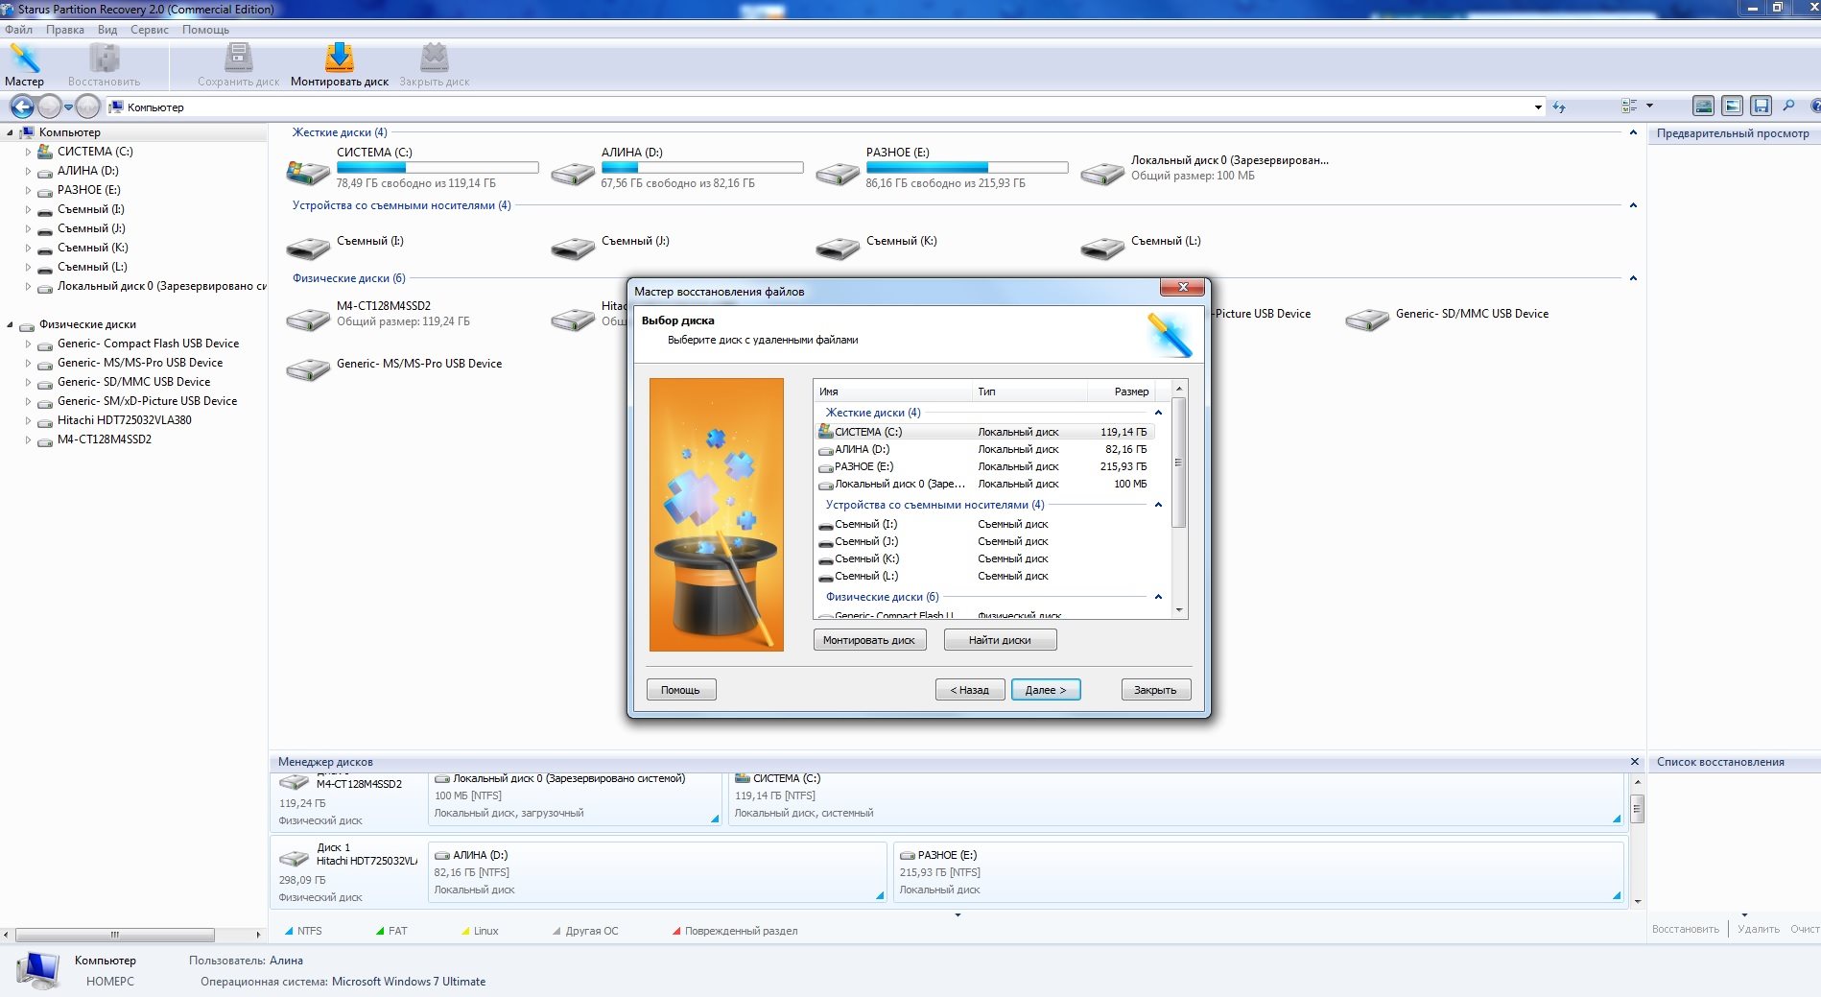Open the Сервис menu
The image size is (1821, 997).
(x=149, y=30)
